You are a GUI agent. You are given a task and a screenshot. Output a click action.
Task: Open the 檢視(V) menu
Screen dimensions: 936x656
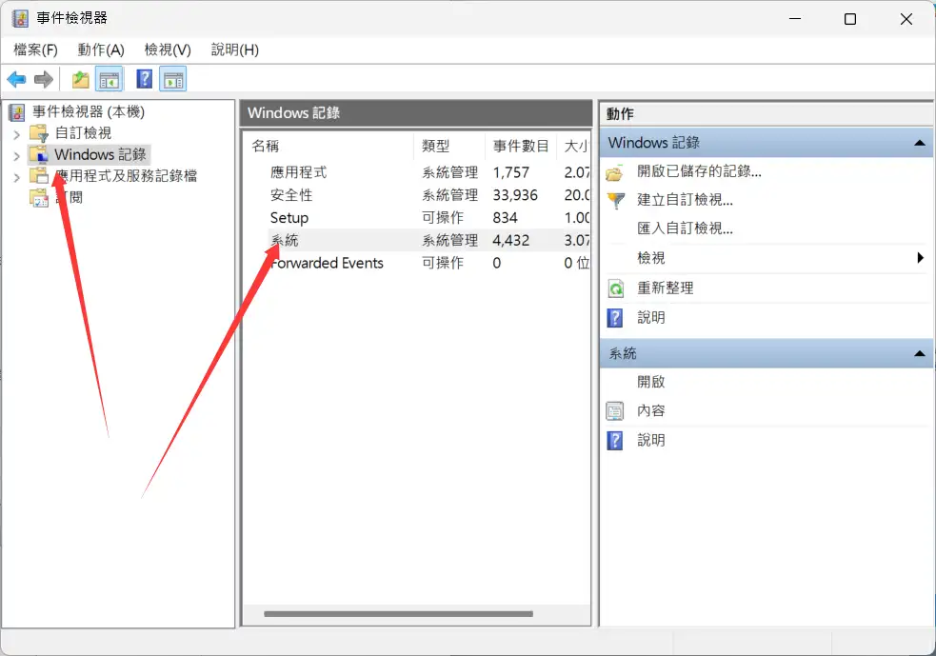[168, 50]
